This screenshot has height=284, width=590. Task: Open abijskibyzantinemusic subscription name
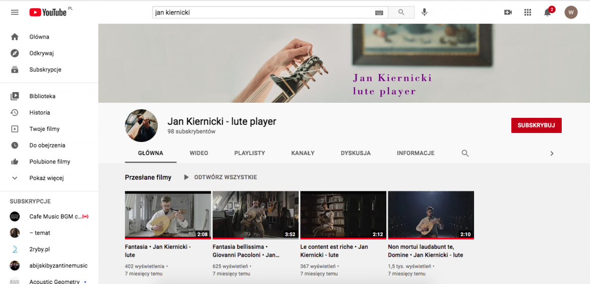pos(58,265)
